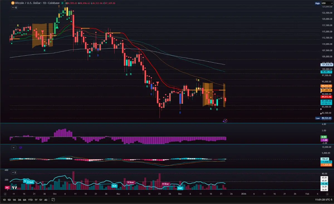
Task: Click the High price label
Action: tap(317, 3)
